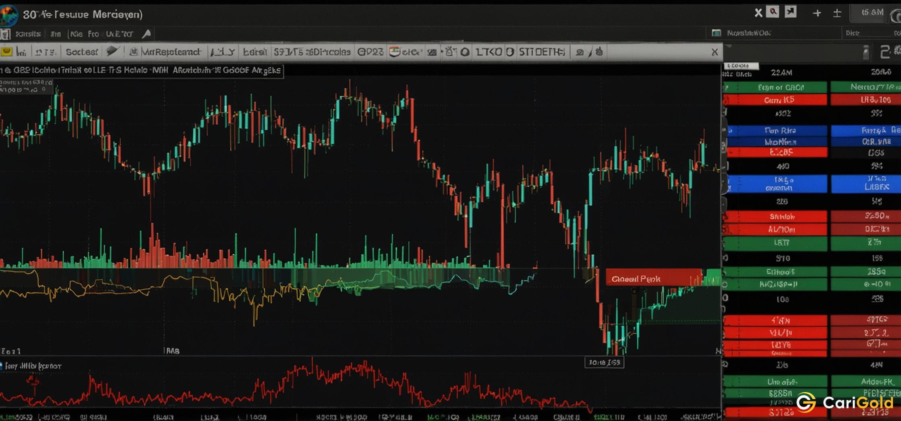
Task: Click the '20R6' column header
Action: point(881,72)
